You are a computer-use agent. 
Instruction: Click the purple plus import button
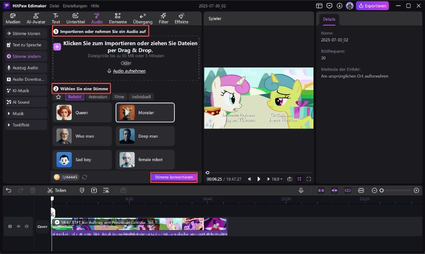[57, 47]
